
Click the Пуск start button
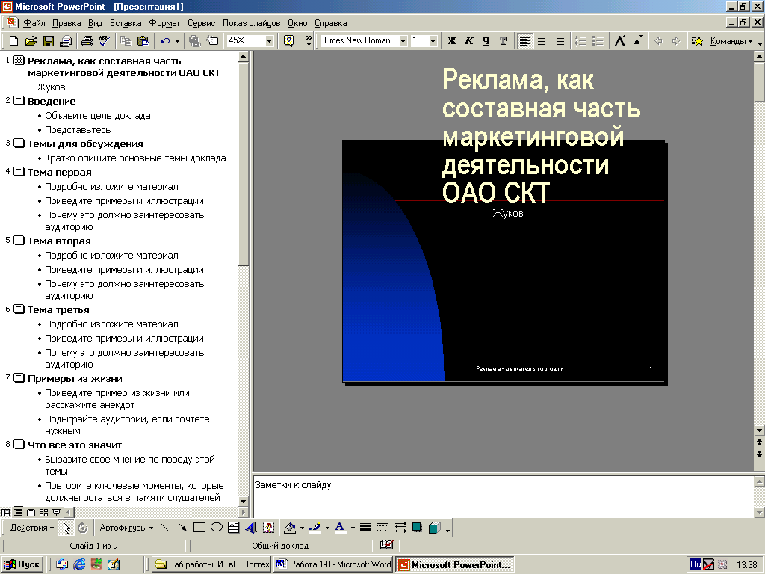(22, 564)
